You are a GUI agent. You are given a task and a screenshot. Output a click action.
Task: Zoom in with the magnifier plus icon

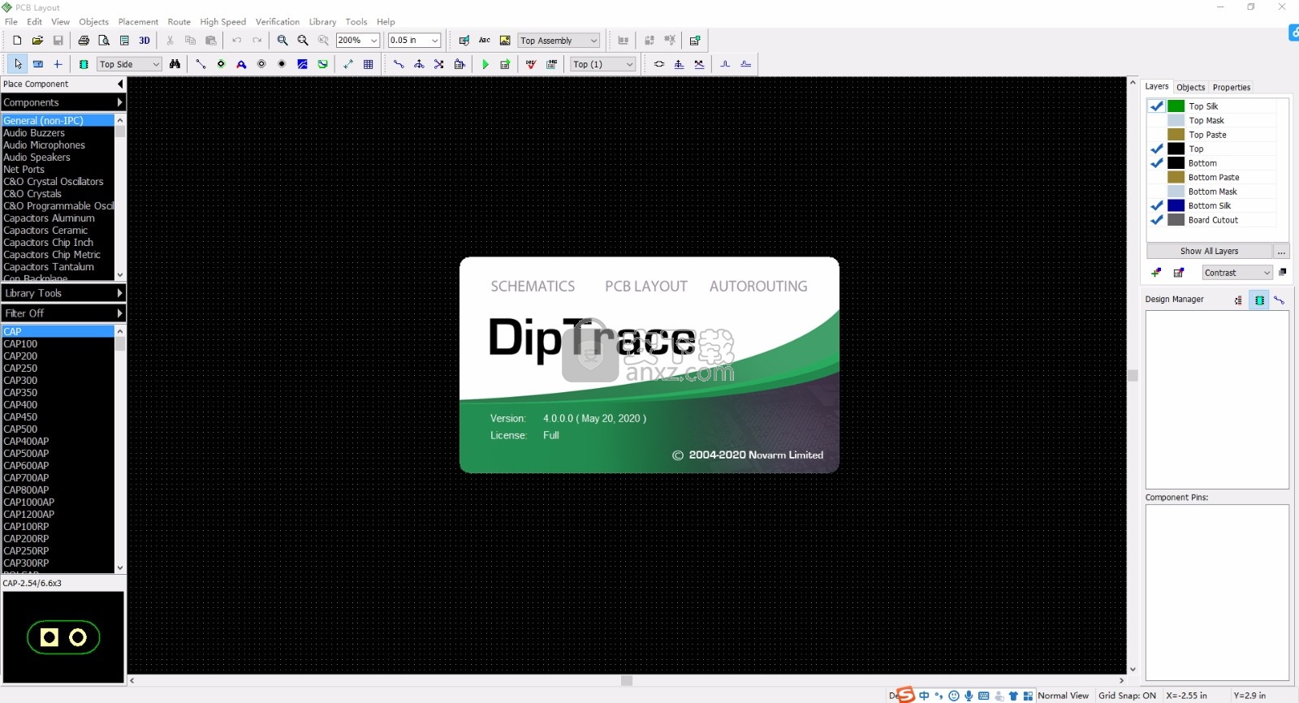pos(283,40)
